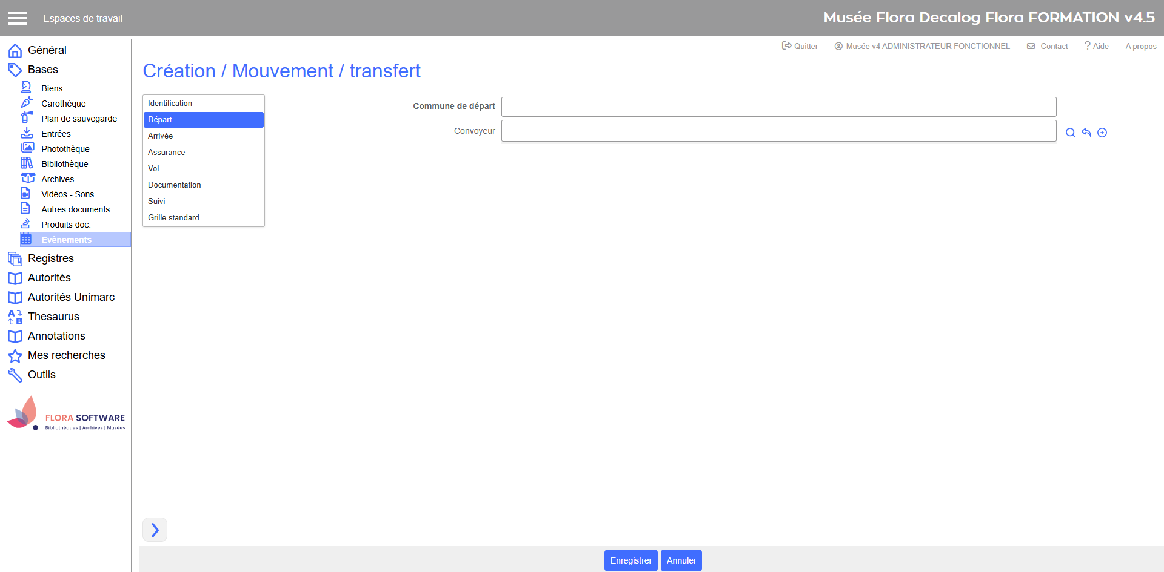The width and height of the screenshot is (1164, 572).
Task: Click the Convoyeur search magnifier icon
Action: [1070, 133]
